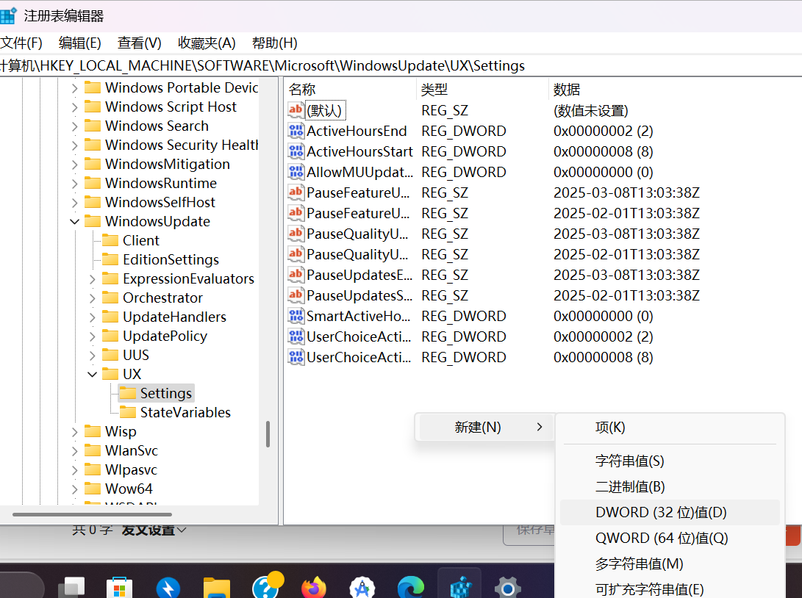Expand the WlanSvc key
This screenshot has width=802, height=598.
(x=75, y=450)
